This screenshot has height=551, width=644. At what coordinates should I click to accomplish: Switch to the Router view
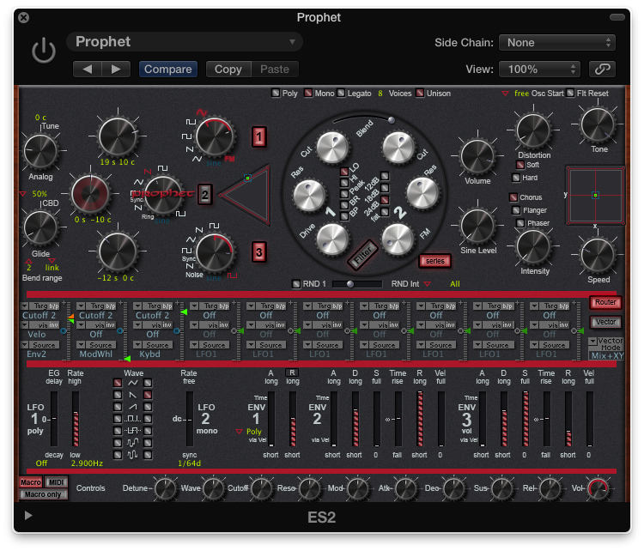605,302
